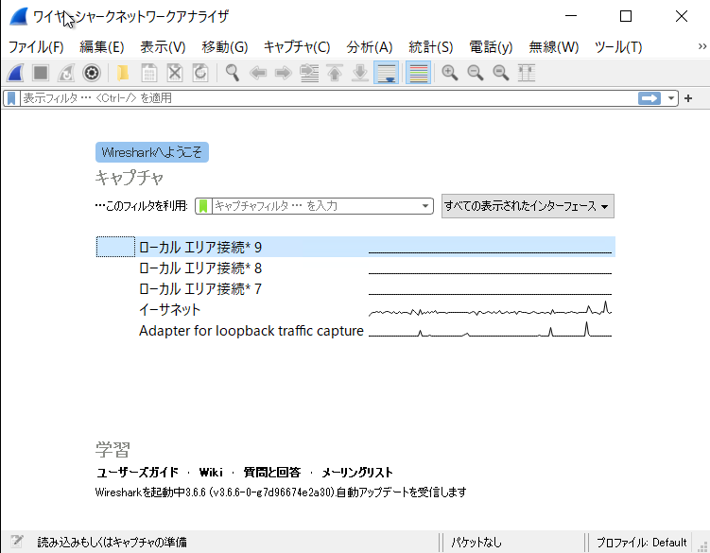710x553 pixels.
Task: Start capturing packets with the shark fin icon
Action: click(x=15, y=73)
